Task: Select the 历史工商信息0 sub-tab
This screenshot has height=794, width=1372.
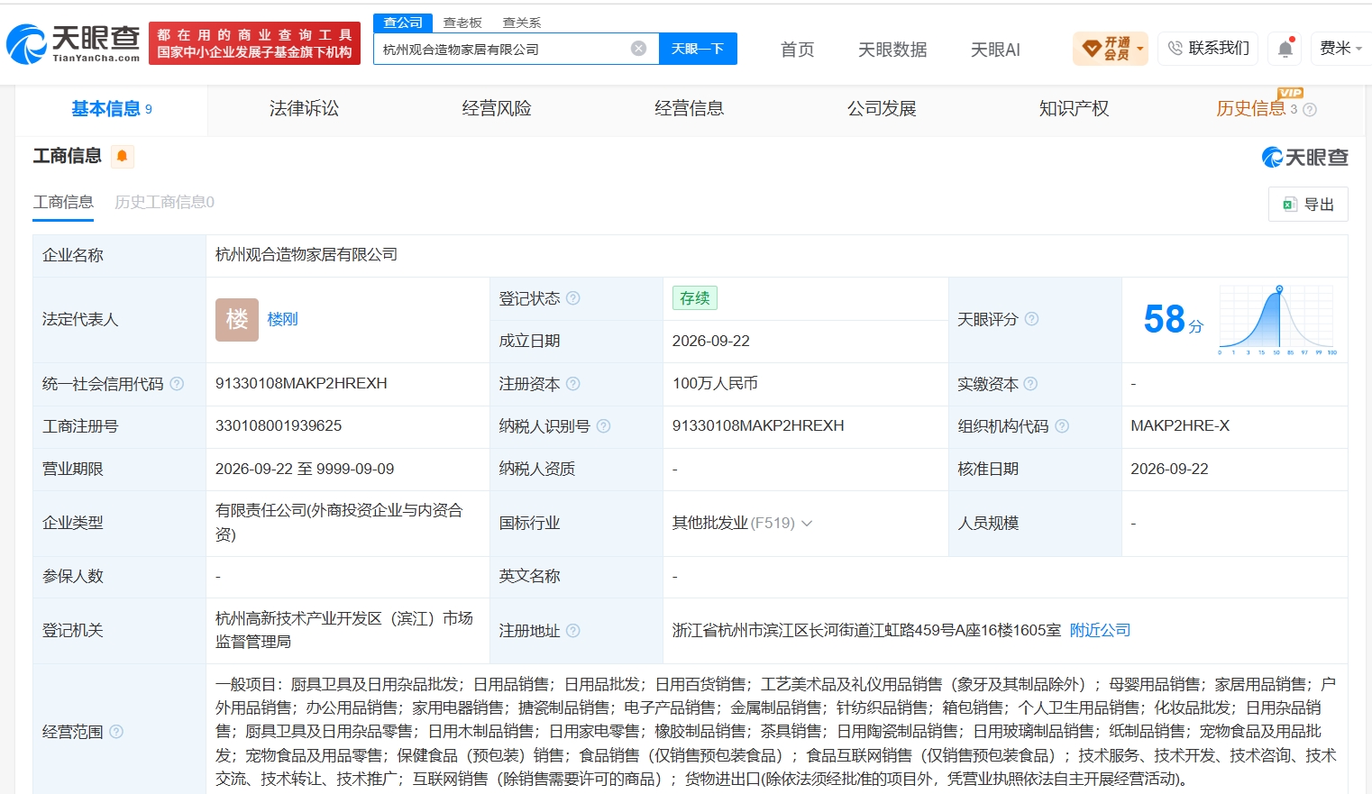Action: [x=164, y=203]
